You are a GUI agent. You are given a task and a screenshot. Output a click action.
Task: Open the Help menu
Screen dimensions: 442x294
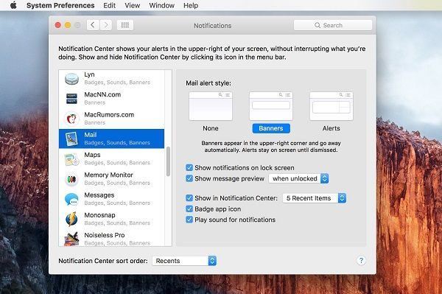tap(191, 5)
